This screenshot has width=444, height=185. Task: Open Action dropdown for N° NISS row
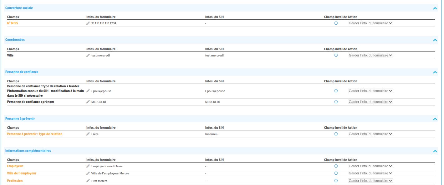click(x=370, y=23)
